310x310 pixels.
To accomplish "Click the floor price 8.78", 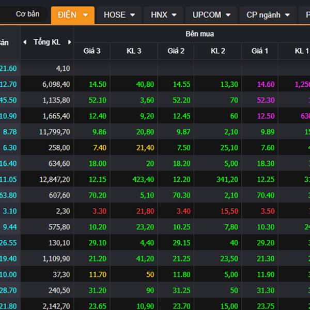I will [10, 132].
